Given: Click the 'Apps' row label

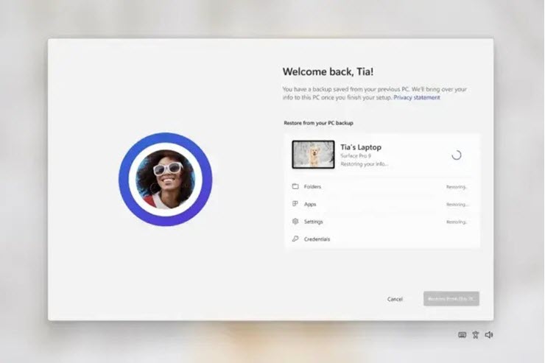Looking at the screenshot, I should coord(310,204).
